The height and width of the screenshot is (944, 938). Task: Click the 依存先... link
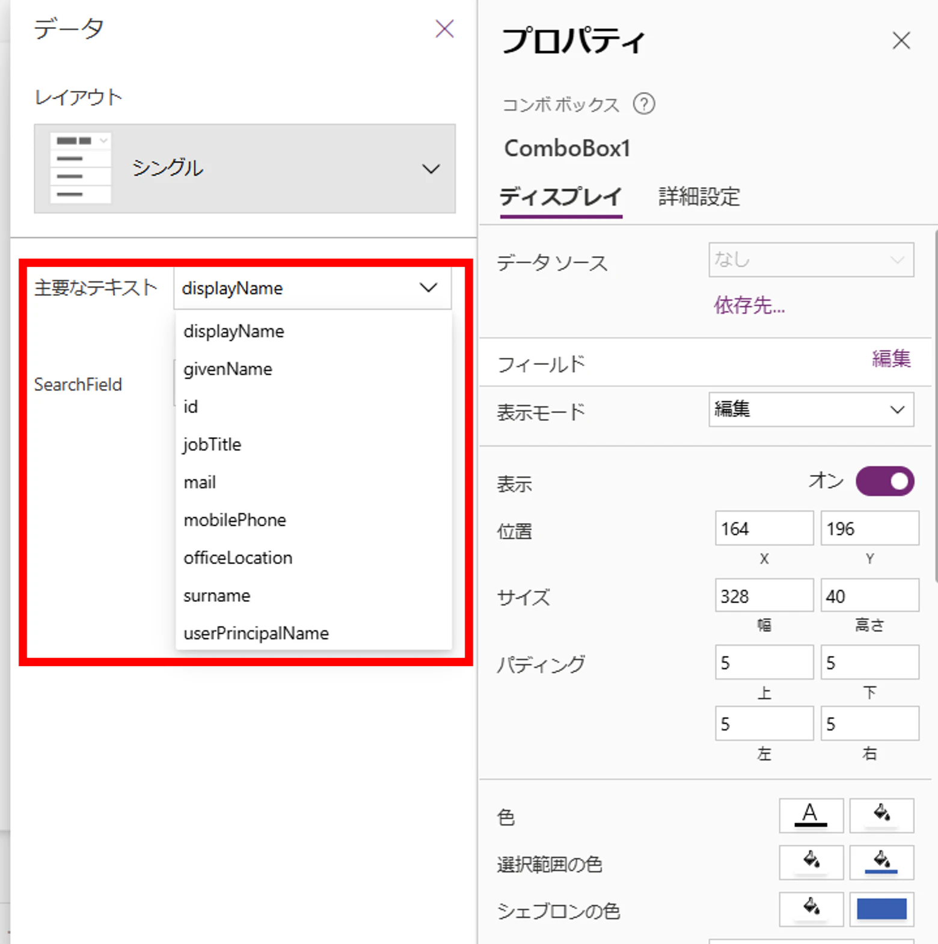point(749,305)
